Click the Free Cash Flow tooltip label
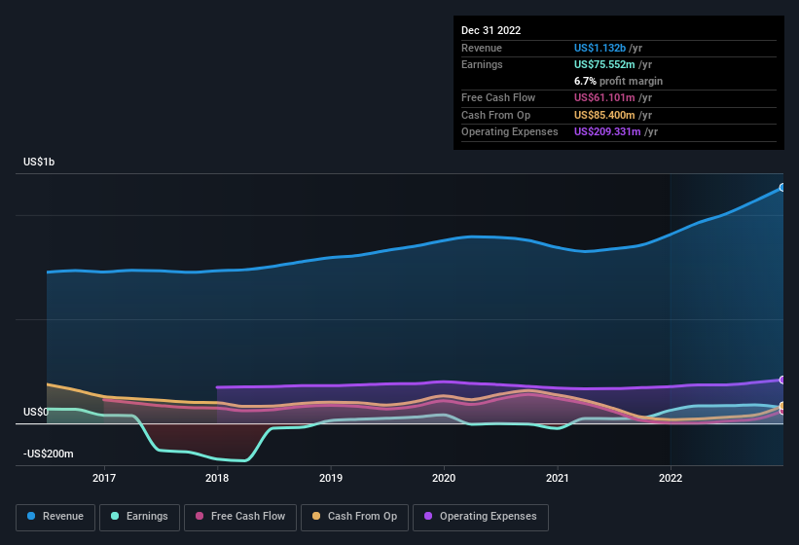799x545 pixels. 498,97
